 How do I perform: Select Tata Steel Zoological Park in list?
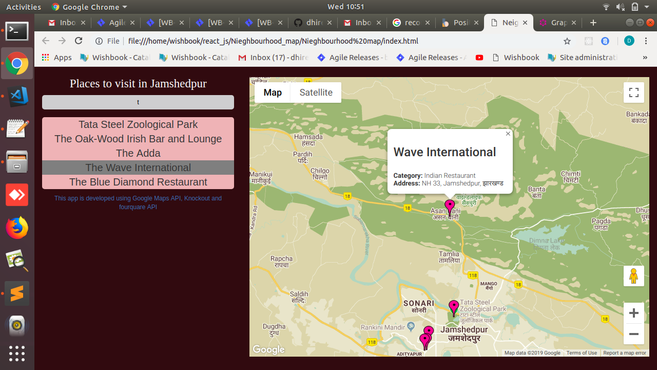pyautogui.click(x=138, y=124)
